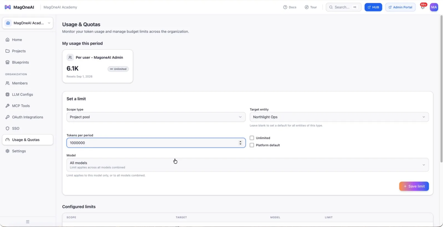Click the OAuth Integrations key icon
This screenshot has height=227, width=443.
[x=7, y=117]
